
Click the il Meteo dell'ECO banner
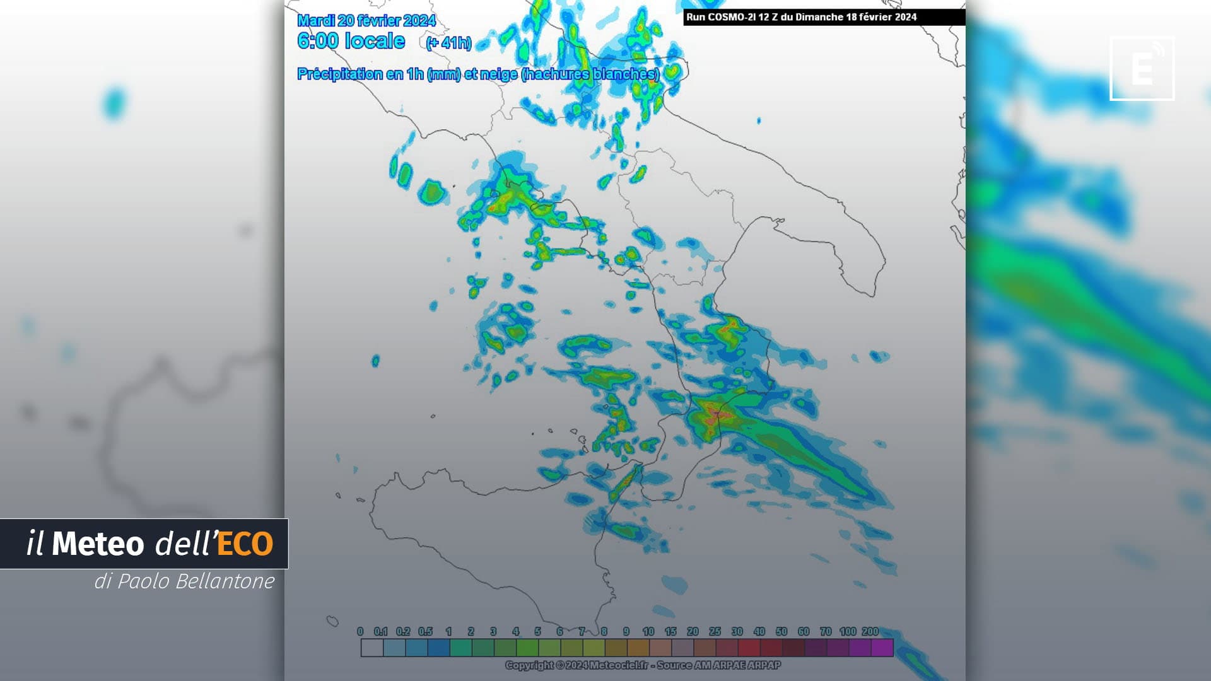[x=144, y=544]
